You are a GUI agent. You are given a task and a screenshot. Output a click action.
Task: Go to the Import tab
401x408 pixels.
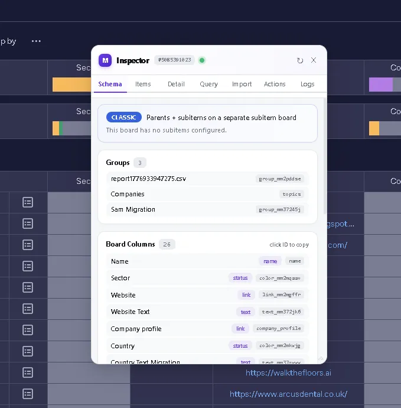(x=242, y=84)
